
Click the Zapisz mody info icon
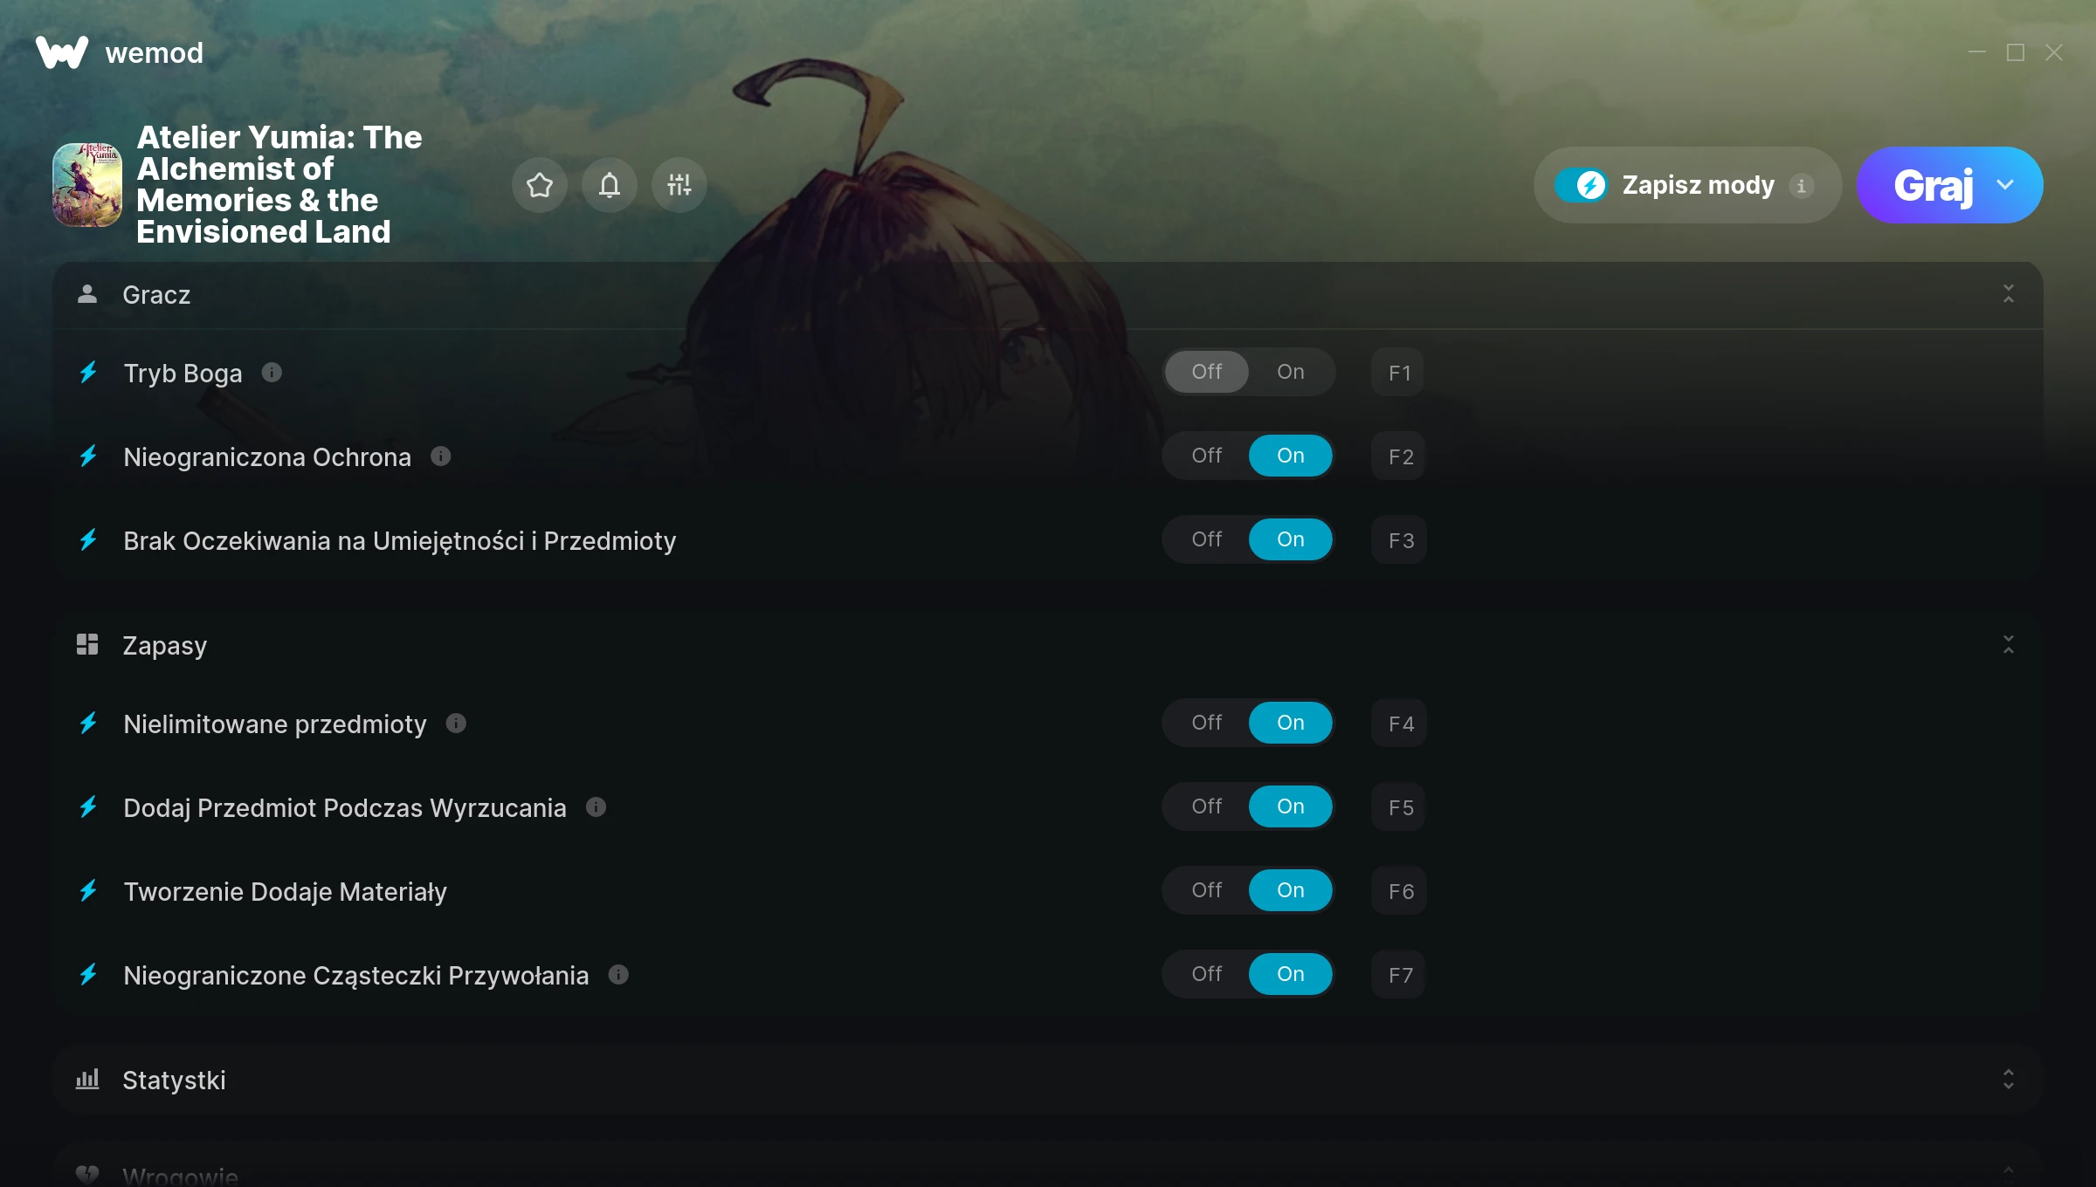coord(1801,186)
